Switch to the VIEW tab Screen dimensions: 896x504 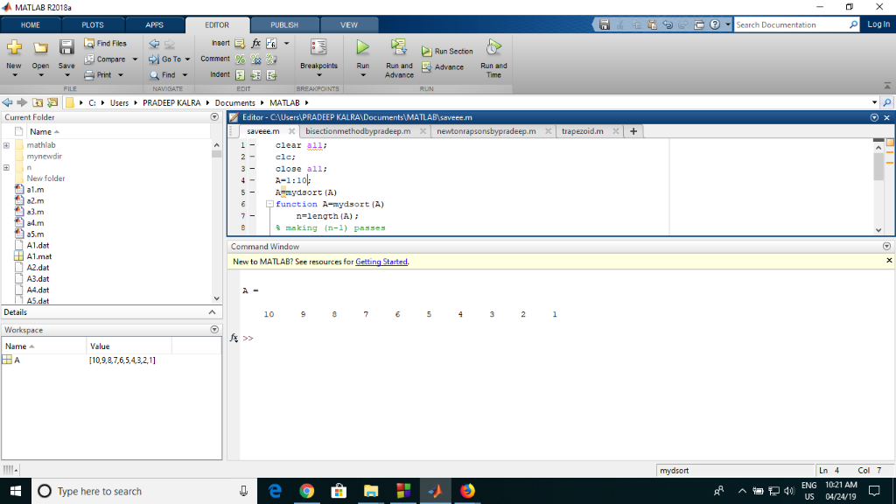pyautogui.click(x=348, y=25)
